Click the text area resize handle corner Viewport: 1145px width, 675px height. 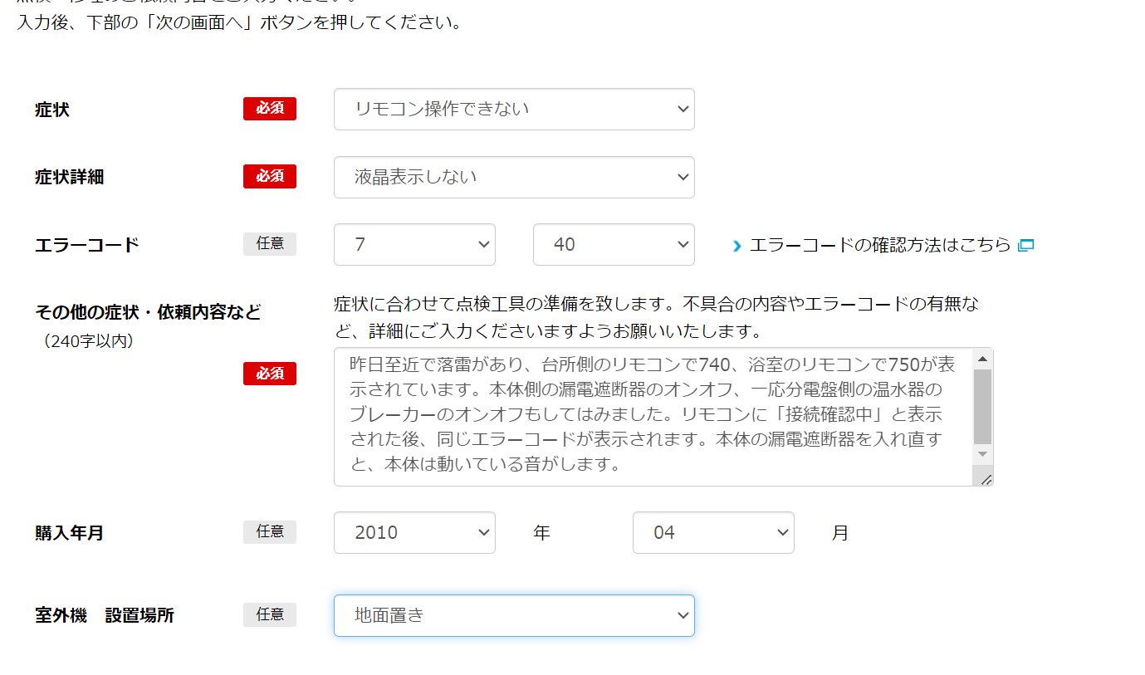point(986,479)
